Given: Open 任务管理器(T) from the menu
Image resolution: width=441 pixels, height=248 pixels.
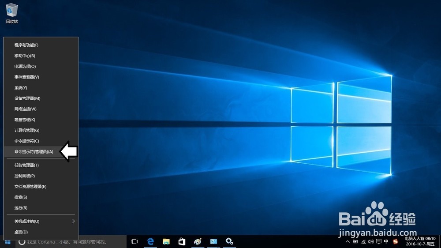Looking at the screenshot, I should click(41, 165).
